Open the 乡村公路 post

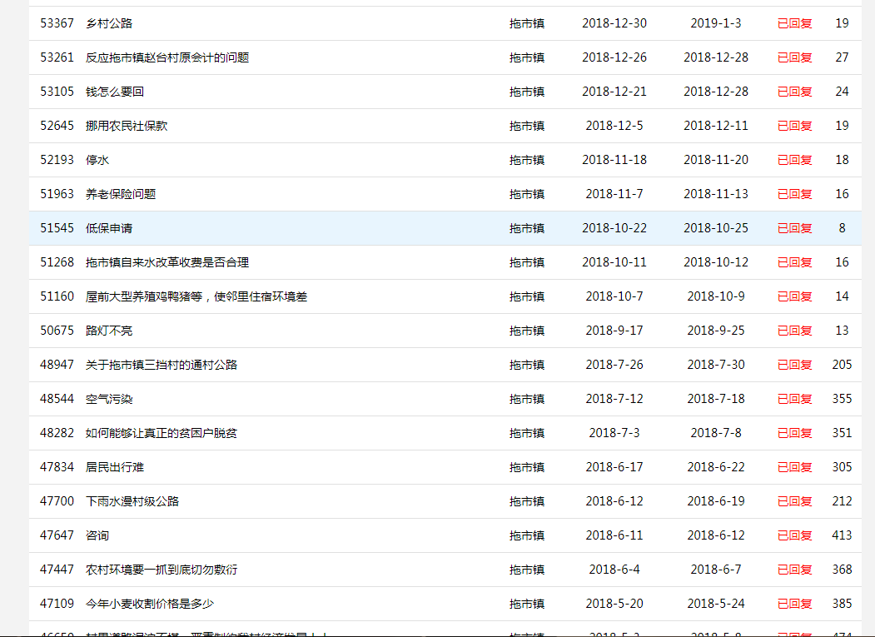[109, 23]
